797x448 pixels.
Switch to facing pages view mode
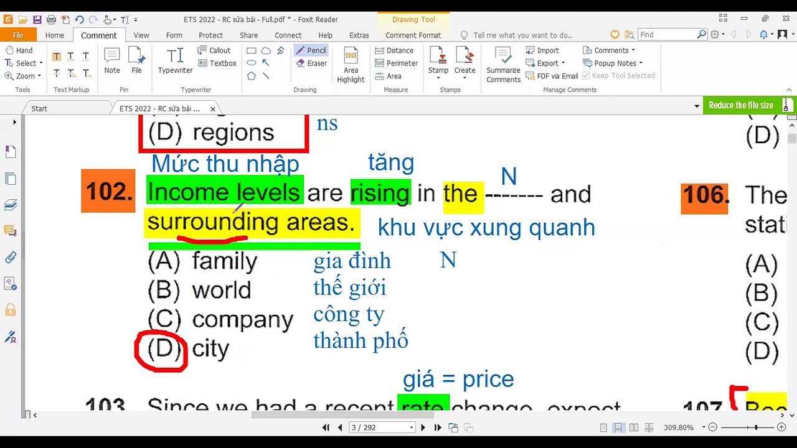click(x=634, y=427)
